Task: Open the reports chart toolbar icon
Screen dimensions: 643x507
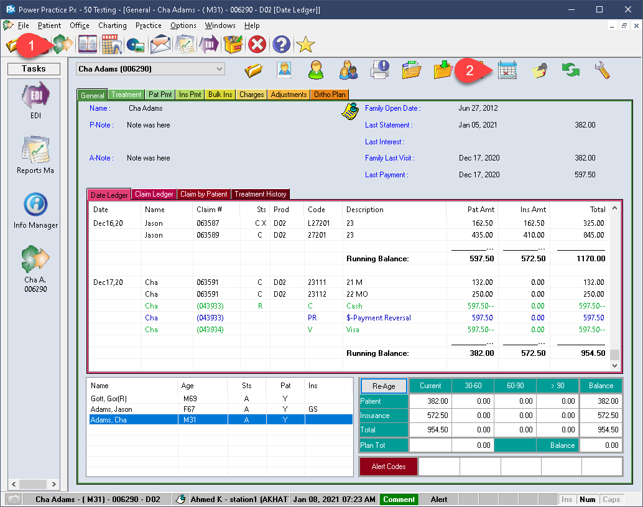Action: [185, 44]
